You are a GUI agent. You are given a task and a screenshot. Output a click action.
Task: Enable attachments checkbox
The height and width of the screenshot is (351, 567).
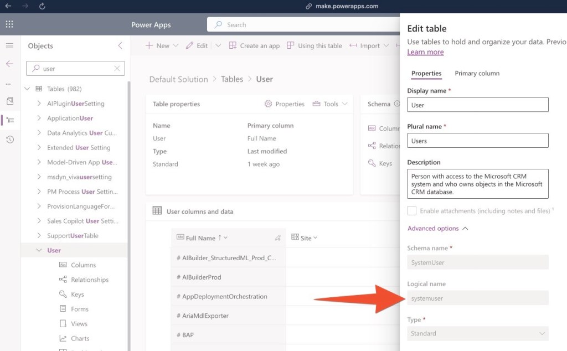(411, 211)
